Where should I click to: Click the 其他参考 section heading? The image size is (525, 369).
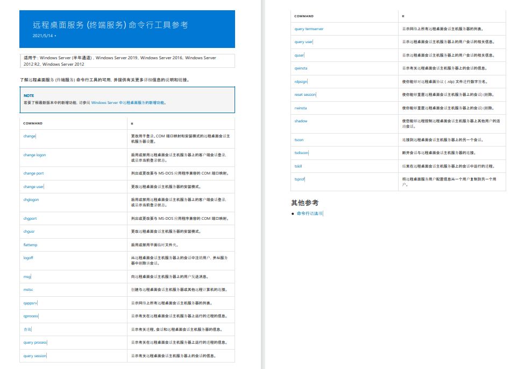click(304, 203)
